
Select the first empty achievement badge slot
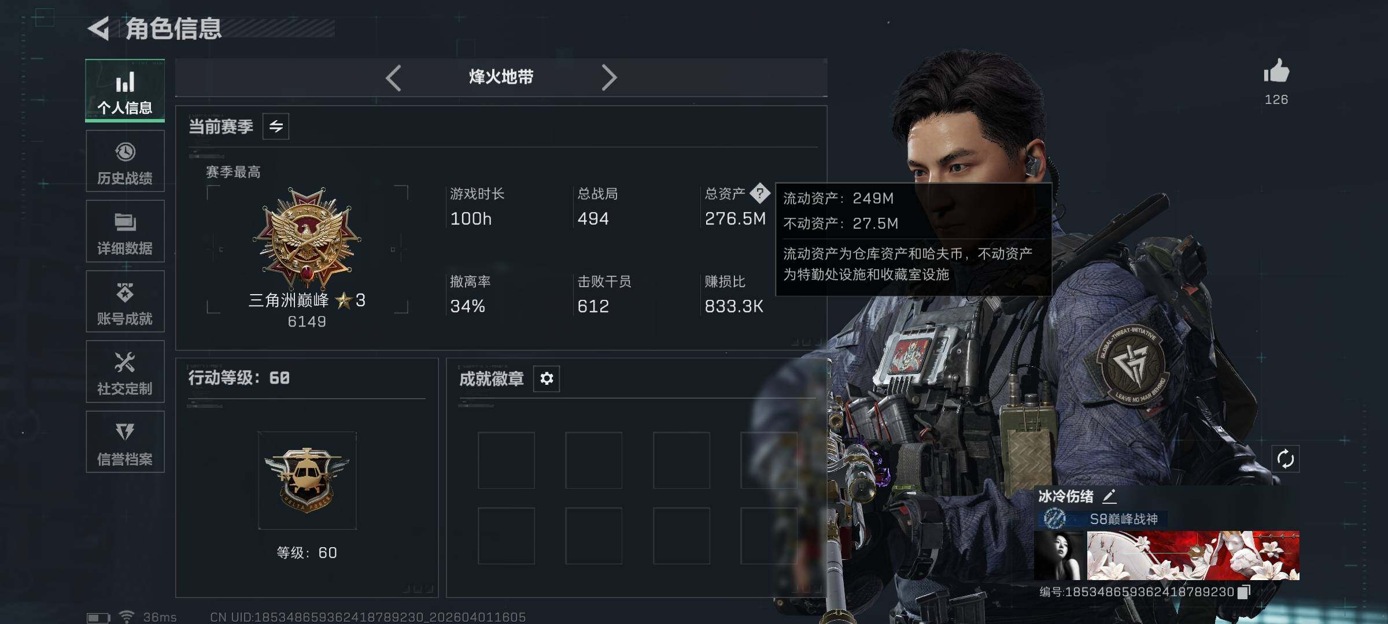[506, 460]
